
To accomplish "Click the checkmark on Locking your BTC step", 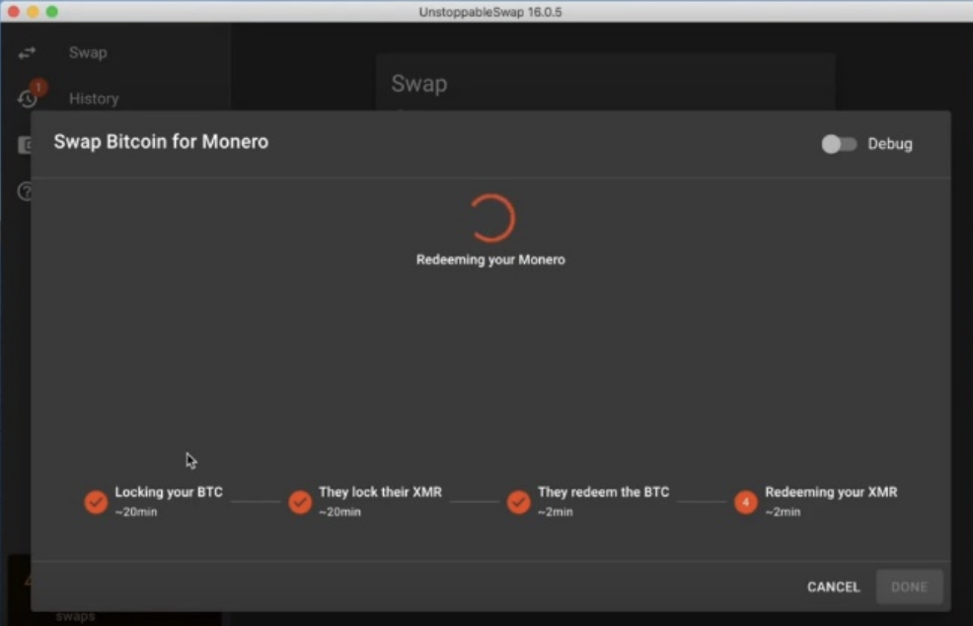I will click(96, 502).
